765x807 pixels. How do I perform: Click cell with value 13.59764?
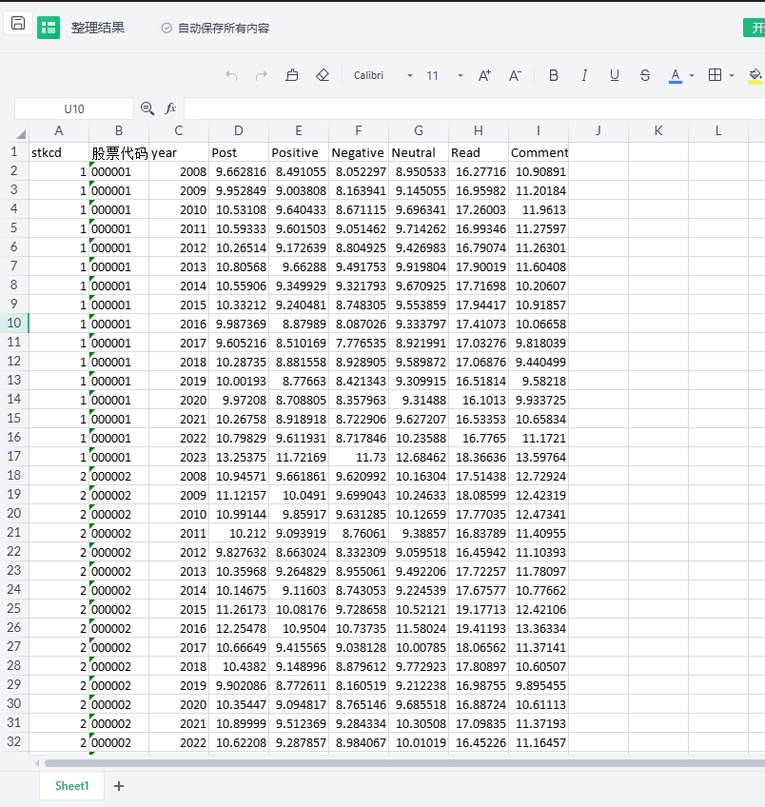coord(539,457)
